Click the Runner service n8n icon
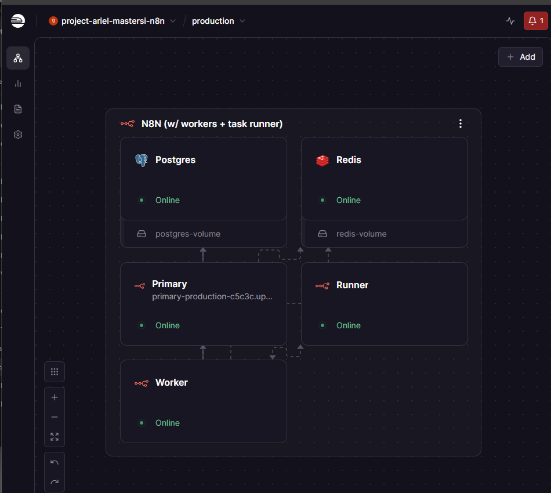The image size is (551, 493). pos(322,286)
